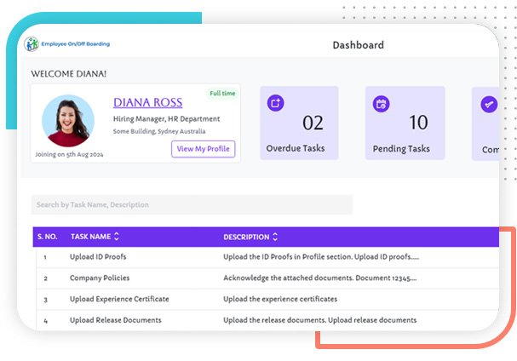This screenshot has width=517, height=361.
Task: Click the checkmark icon on the third card
Action: [x=488, y=104]
